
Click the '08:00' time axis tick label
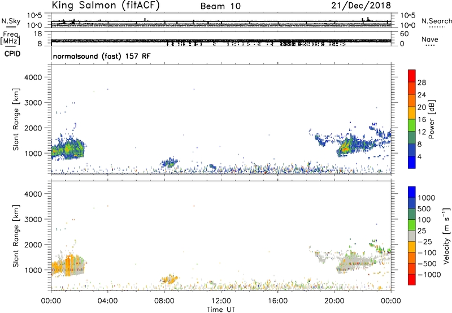tap(164, 301)
